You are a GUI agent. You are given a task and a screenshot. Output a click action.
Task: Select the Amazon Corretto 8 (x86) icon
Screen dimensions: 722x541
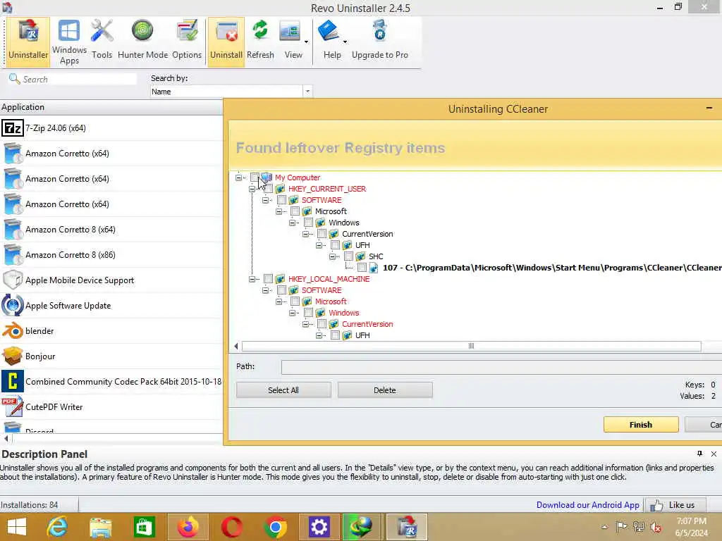coord(13,254)
